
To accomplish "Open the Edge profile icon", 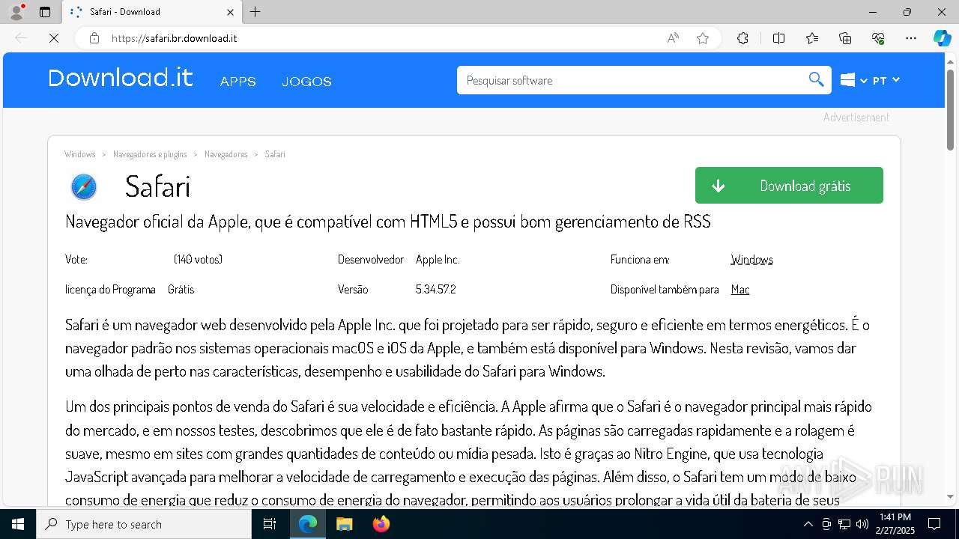I will (16, 12).
